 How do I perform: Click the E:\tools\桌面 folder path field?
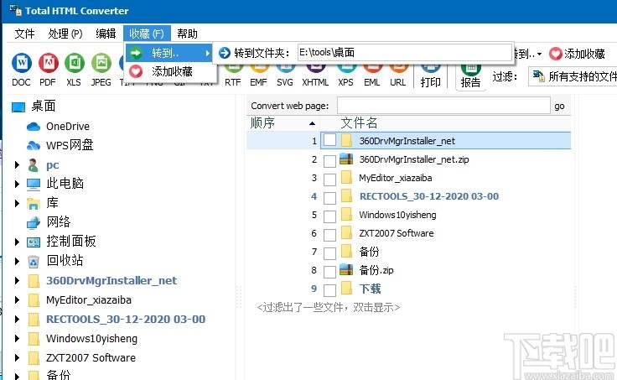pyautogui.click(x=405, y=52)
